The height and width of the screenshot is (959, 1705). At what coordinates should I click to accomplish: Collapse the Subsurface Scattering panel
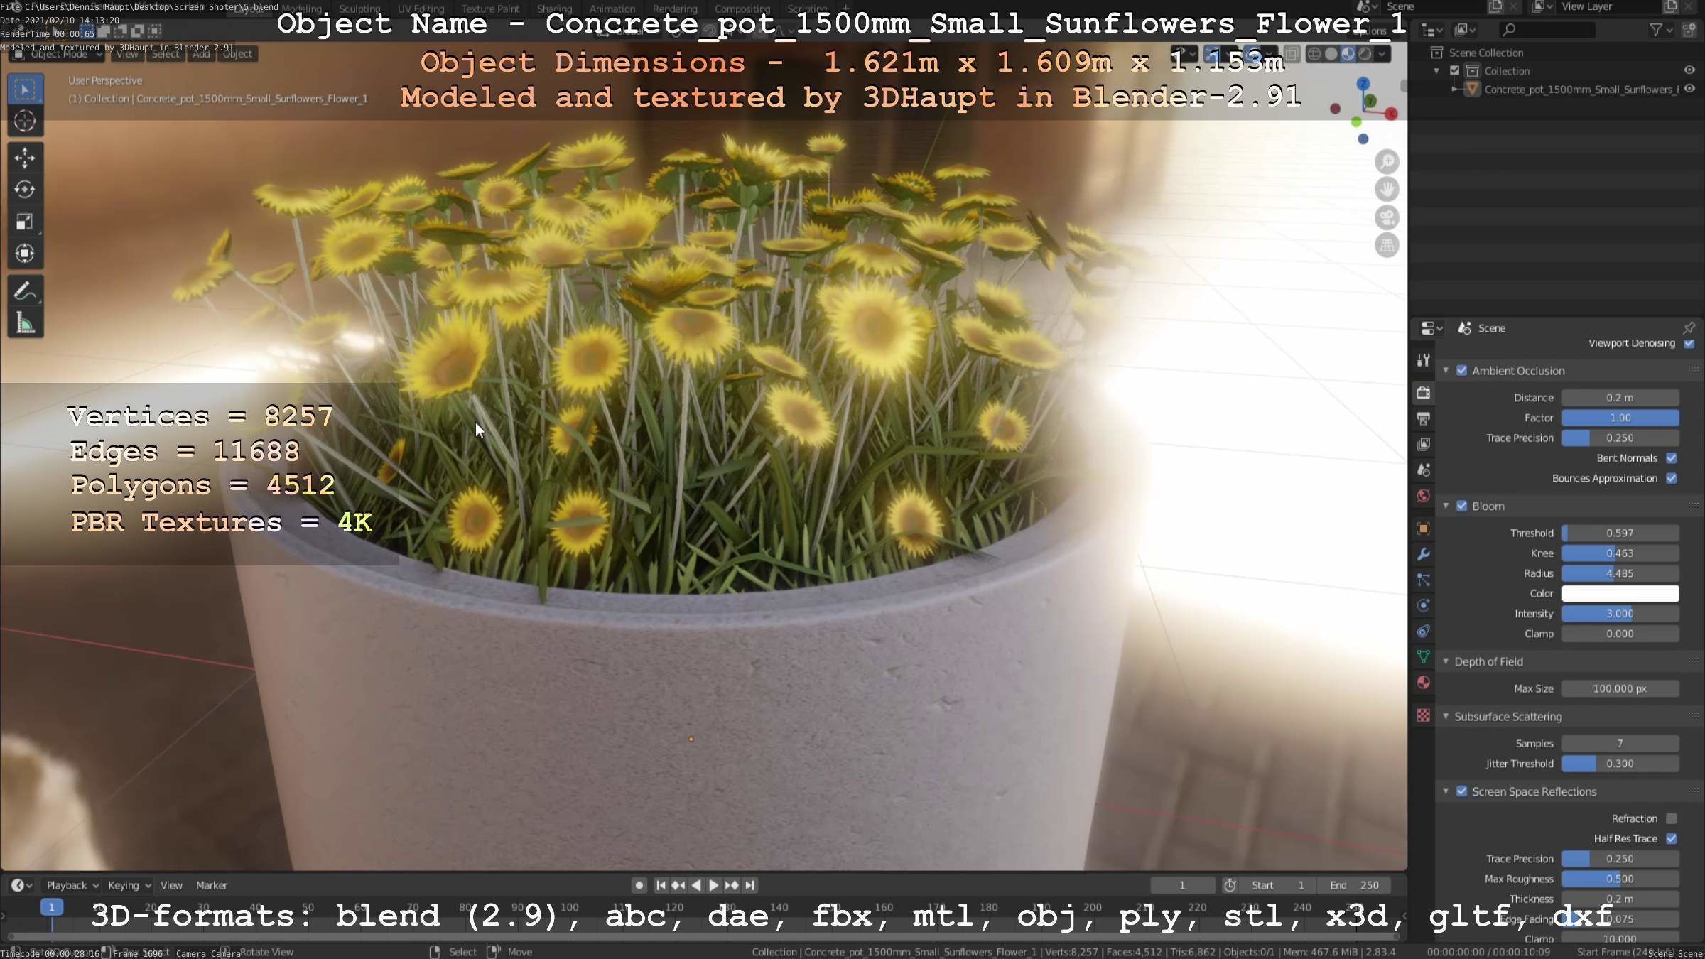tap(1446, 716)
